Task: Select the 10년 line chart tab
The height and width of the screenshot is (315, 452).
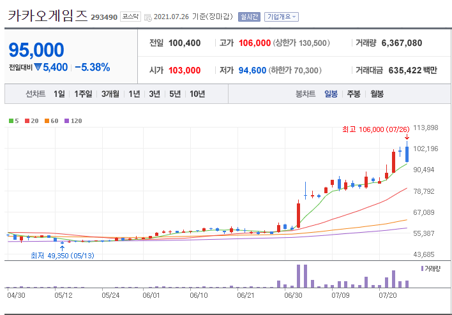Action: point(197,94)
